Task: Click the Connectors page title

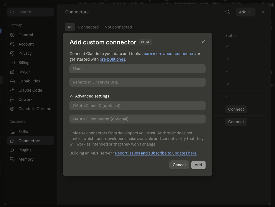Action: click(x=77, y=12)
